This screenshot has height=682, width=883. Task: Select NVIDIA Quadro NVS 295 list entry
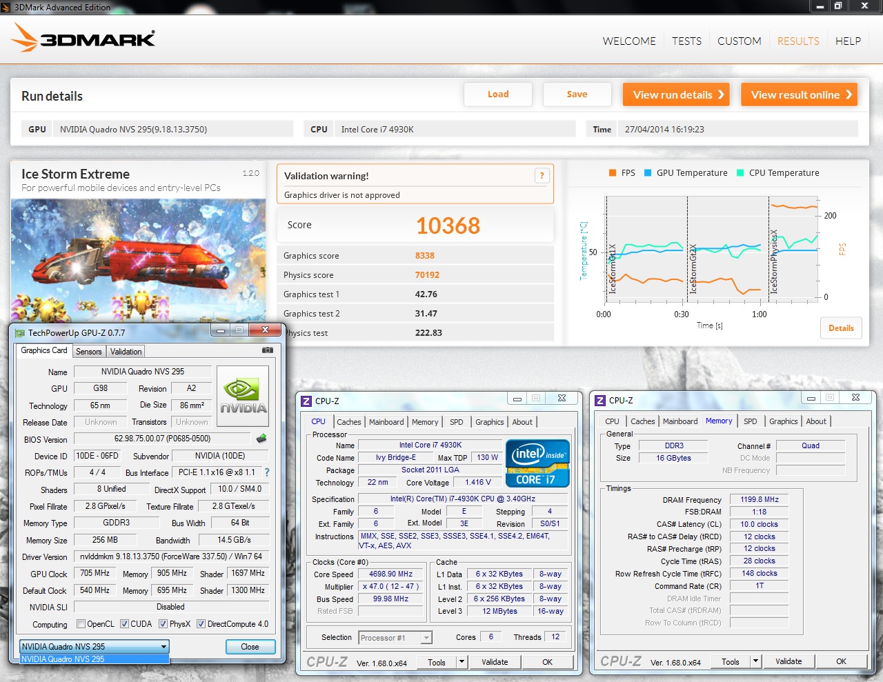tap(95, 659)
